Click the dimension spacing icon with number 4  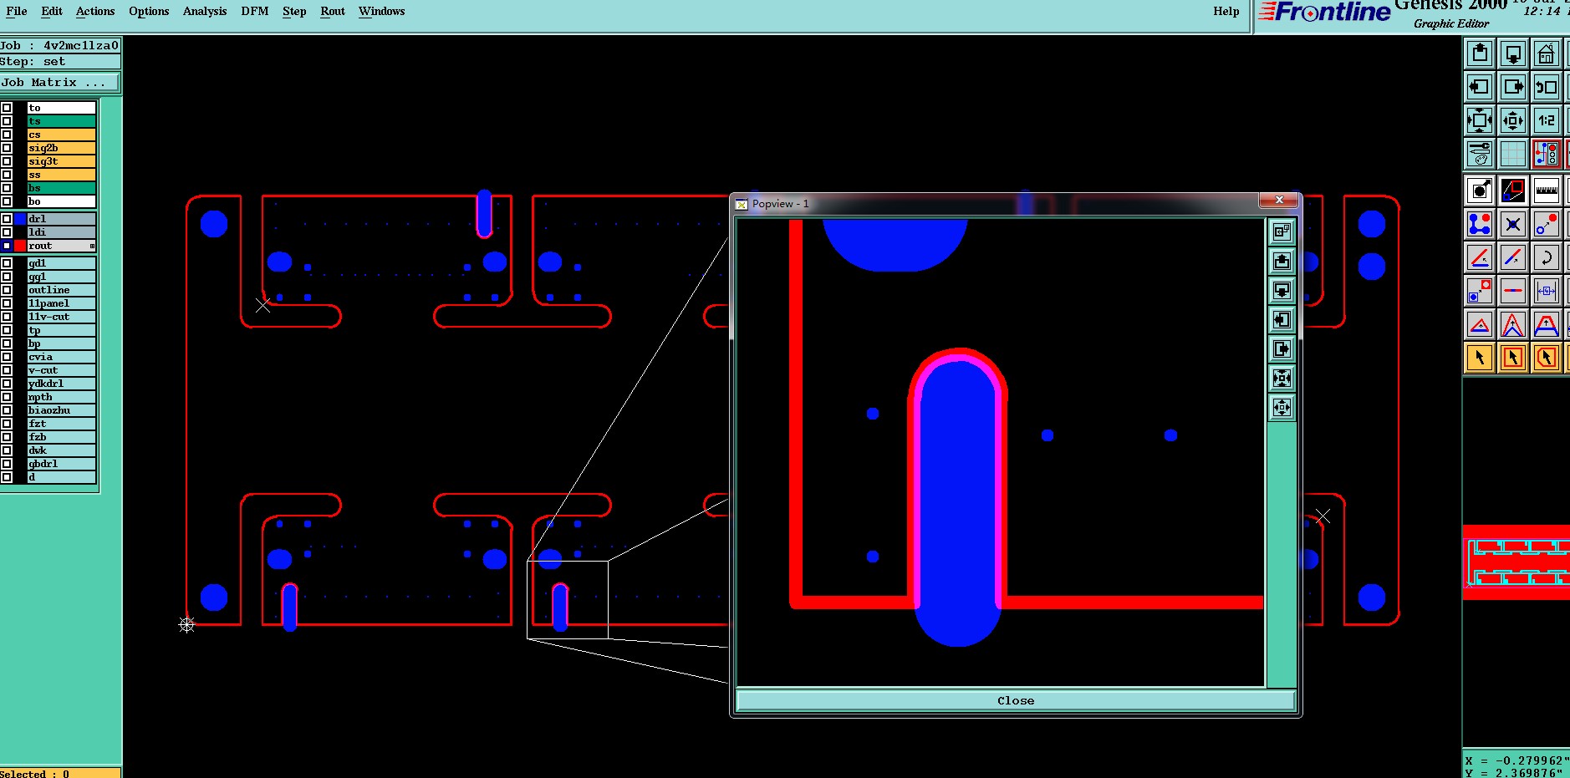pyautogui.click(x=1547, y=291)
